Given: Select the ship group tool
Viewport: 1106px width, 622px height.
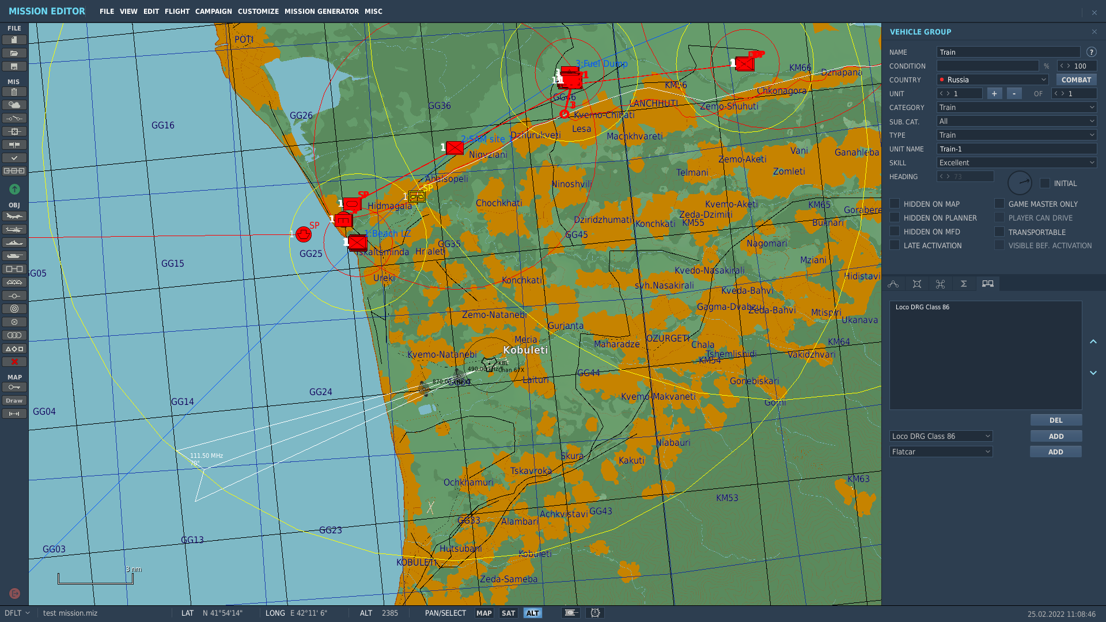Looking at the screenshot, I should click(x=14, y=242).
